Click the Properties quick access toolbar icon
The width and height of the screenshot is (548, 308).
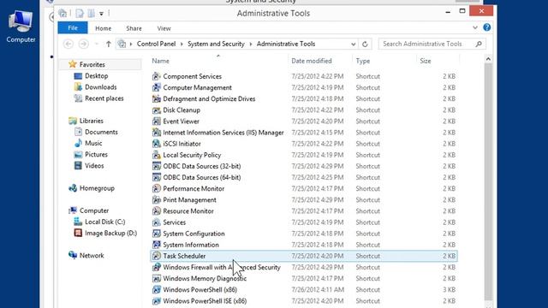(x=80, y=14)
